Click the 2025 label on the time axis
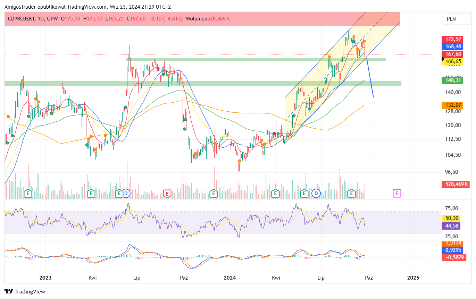This screenshot has width=476, height=299. point(413,278)
